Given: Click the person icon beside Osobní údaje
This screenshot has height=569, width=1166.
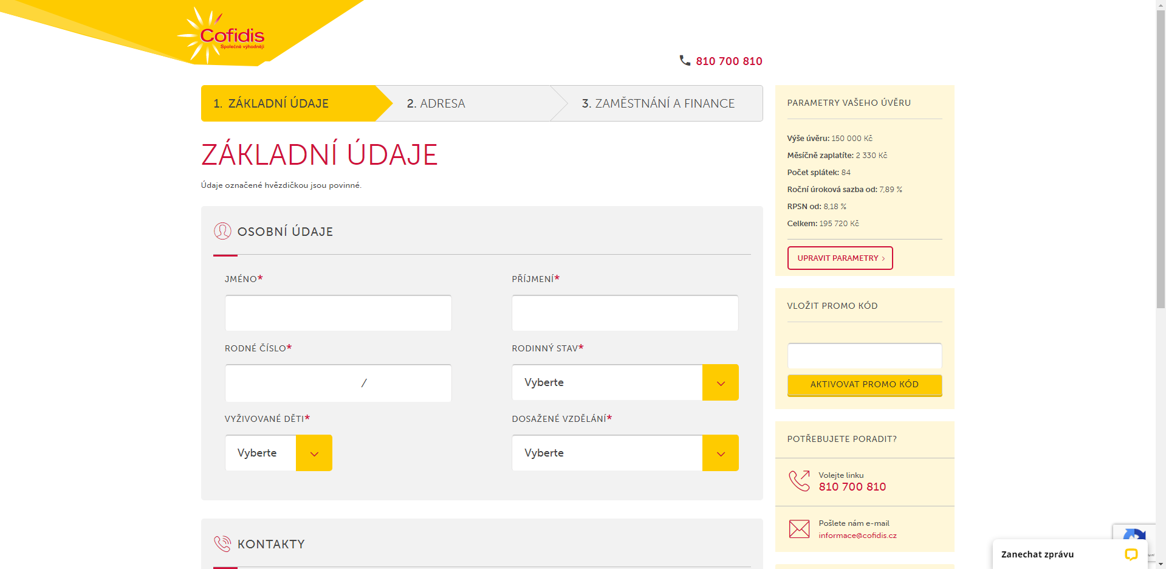Looking at the screenshot, I should [x=222, y=231].
